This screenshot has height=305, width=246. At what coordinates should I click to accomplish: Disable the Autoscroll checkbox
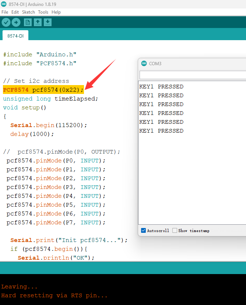click(144, 231)
